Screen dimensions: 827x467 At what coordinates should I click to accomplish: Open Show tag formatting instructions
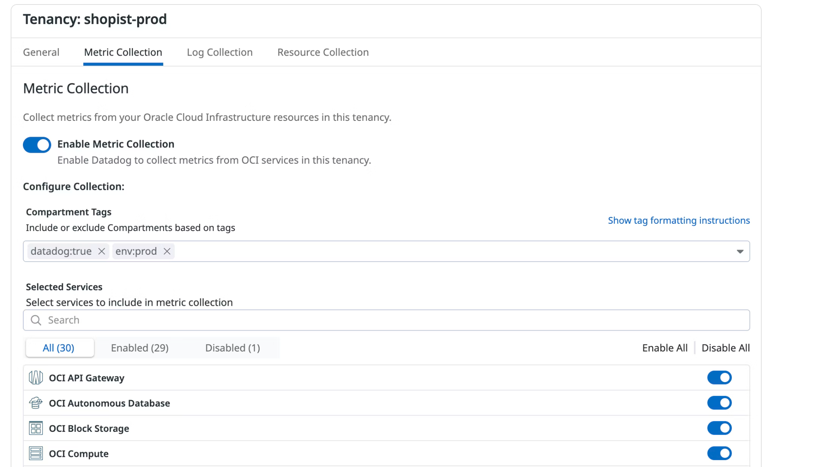(678, 220)
